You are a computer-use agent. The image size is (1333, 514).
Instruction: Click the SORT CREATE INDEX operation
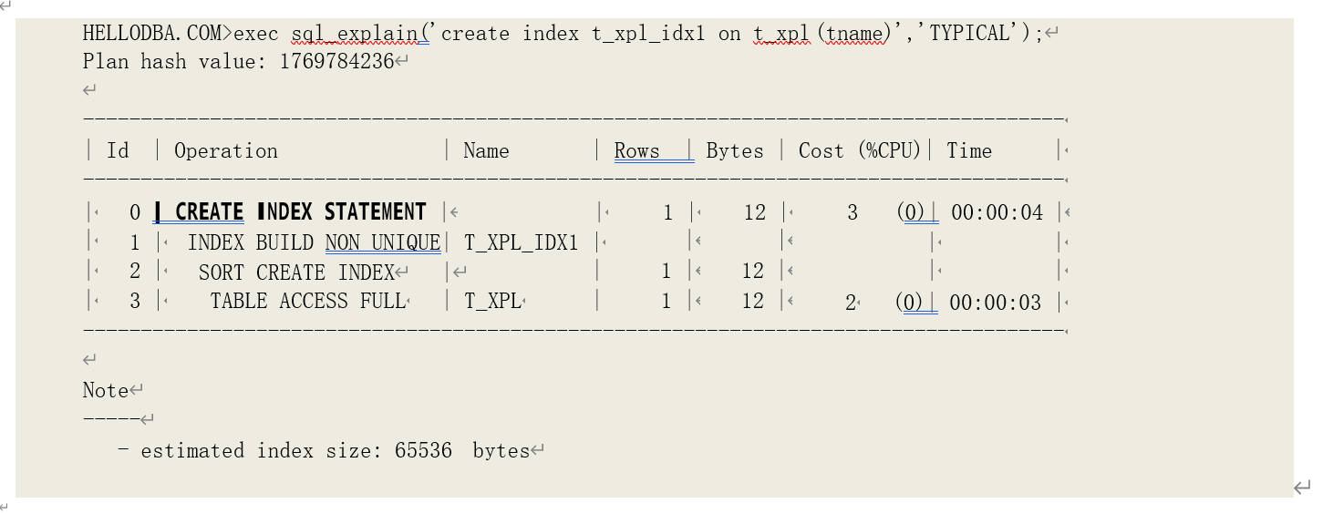point(295,272)
